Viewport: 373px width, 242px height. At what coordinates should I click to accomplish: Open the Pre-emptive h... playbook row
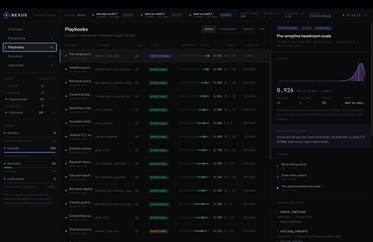(165, 56)
